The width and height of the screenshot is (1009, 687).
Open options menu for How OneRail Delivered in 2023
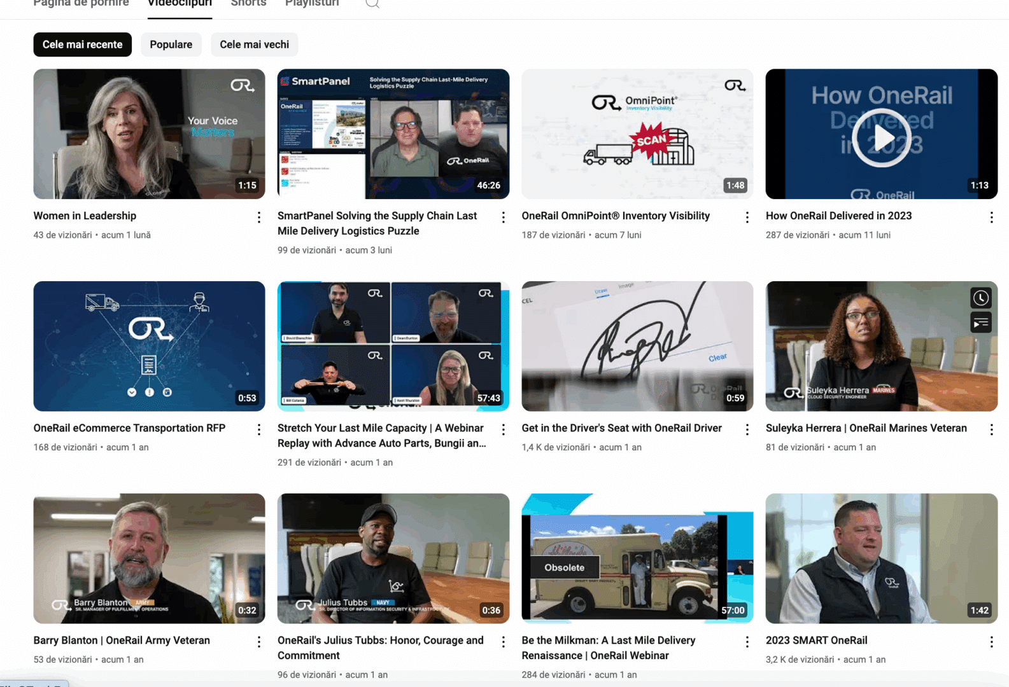992,218
